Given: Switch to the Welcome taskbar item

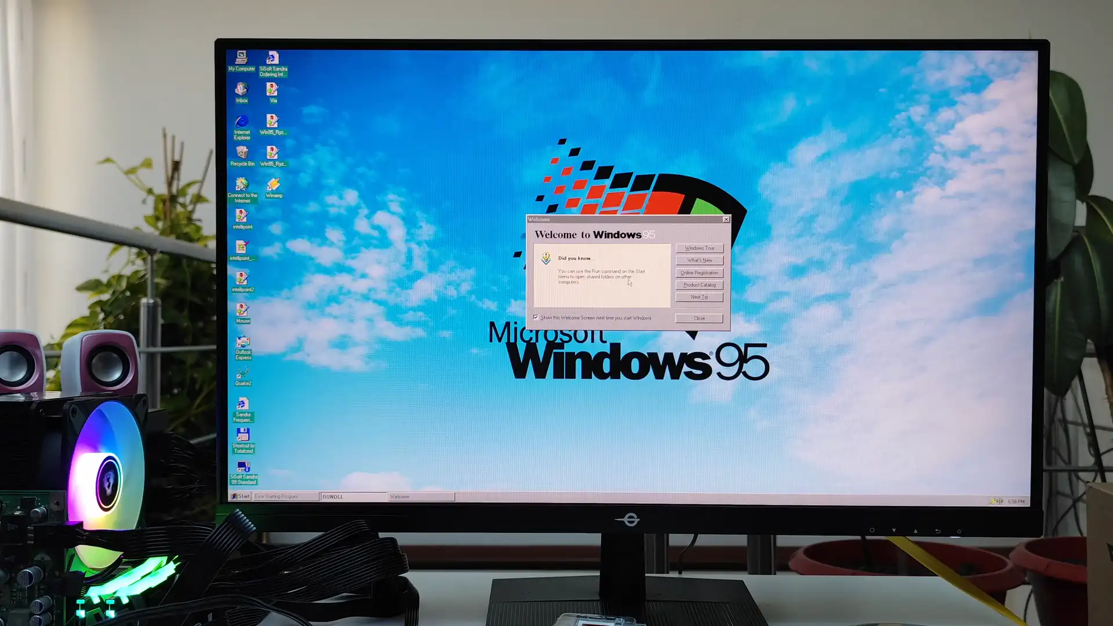Looking at the screenshot, I should tap(421, 496).
